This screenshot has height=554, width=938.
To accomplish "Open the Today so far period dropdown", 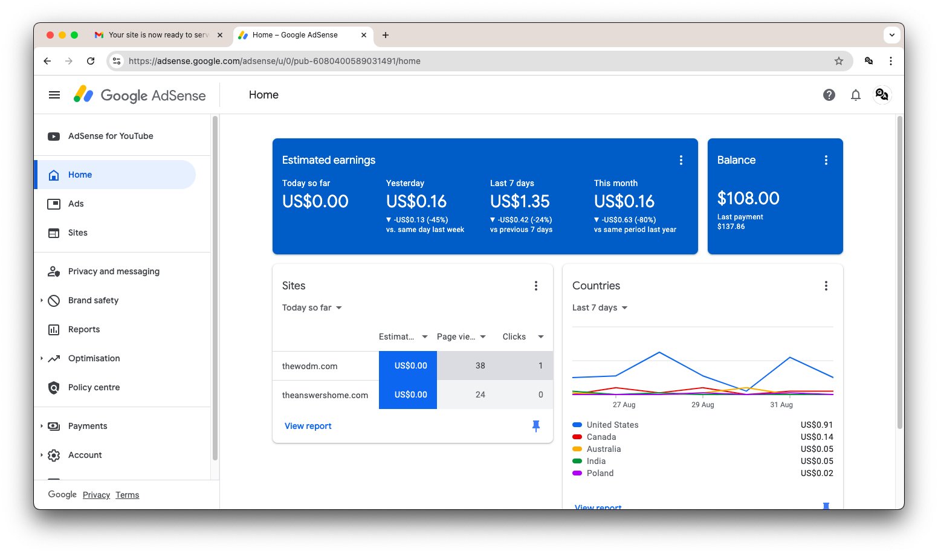I will coord(312,308).
